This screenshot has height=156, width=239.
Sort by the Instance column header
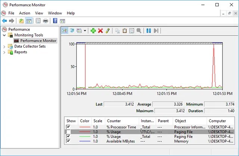(x=148, y=121)
